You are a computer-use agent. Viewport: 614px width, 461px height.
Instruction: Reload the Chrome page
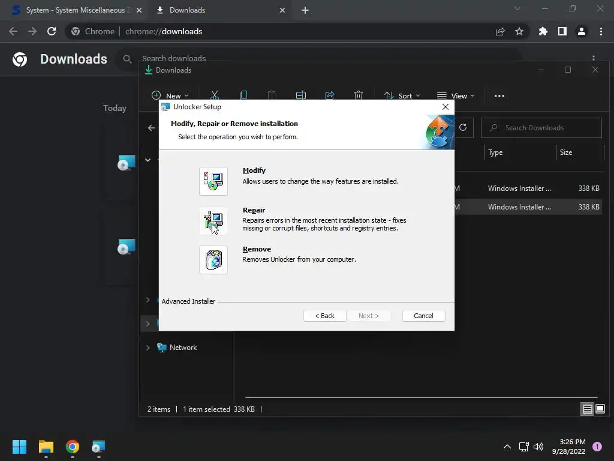tap(52, 31)
